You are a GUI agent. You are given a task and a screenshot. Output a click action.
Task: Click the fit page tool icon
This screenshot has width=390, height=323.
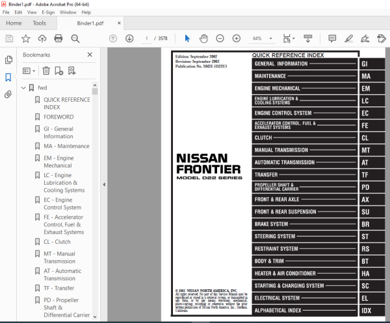[x=287, y=38]
